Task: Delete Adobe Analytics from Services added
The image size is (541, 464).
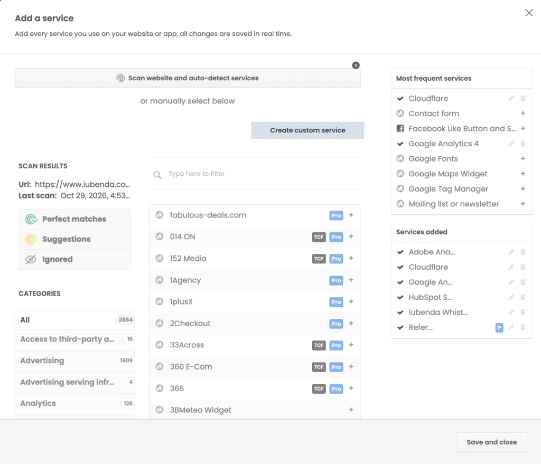Action: [523, 252]
